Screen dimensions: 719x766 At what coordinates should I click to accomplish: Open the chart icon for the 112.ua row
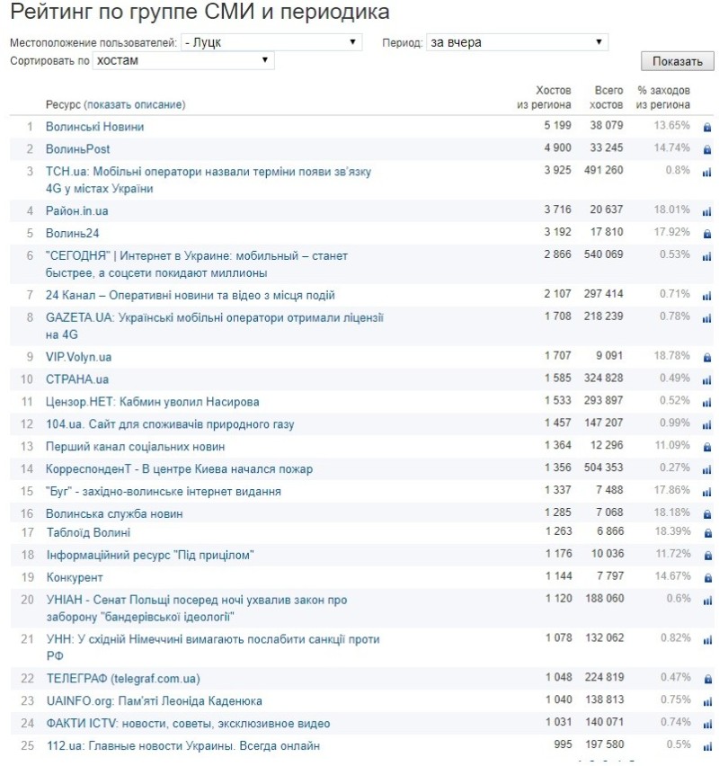click(x=706, y=746)
